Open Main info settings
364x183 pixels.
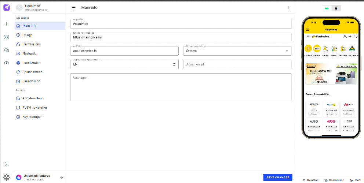40,26
